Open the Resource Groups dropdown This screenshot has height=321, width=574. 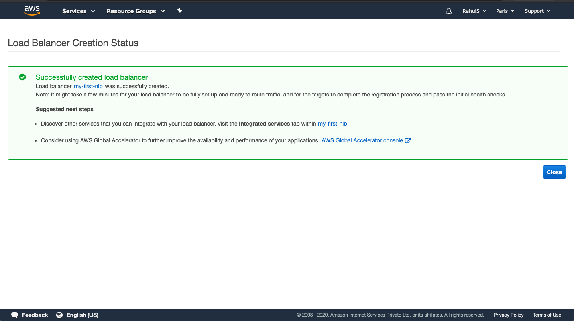pos(135,11)
